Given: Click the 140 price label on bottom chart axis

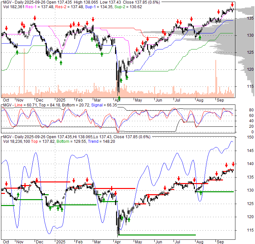Looking at the screenshot, I should pyautogui.click(x=250, y=164).
